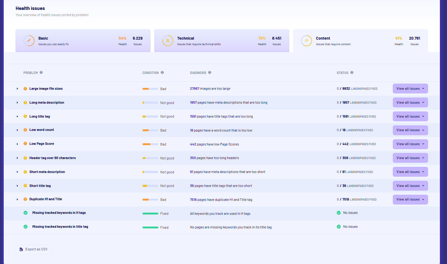Expand the Long meta description row

pos(17,102)
